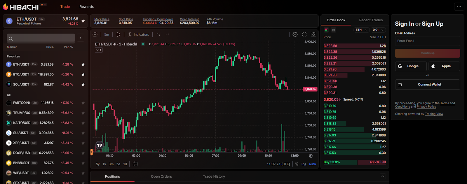467x184 pixels.
Task: Select the BNB/USDT coin icon
Action: pyautogui.click(x=9, y=163)
